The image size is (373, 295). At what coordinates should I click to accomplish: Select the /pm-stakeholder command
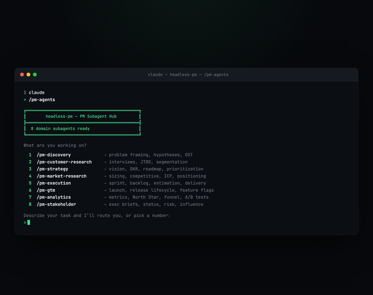(56, 204)
